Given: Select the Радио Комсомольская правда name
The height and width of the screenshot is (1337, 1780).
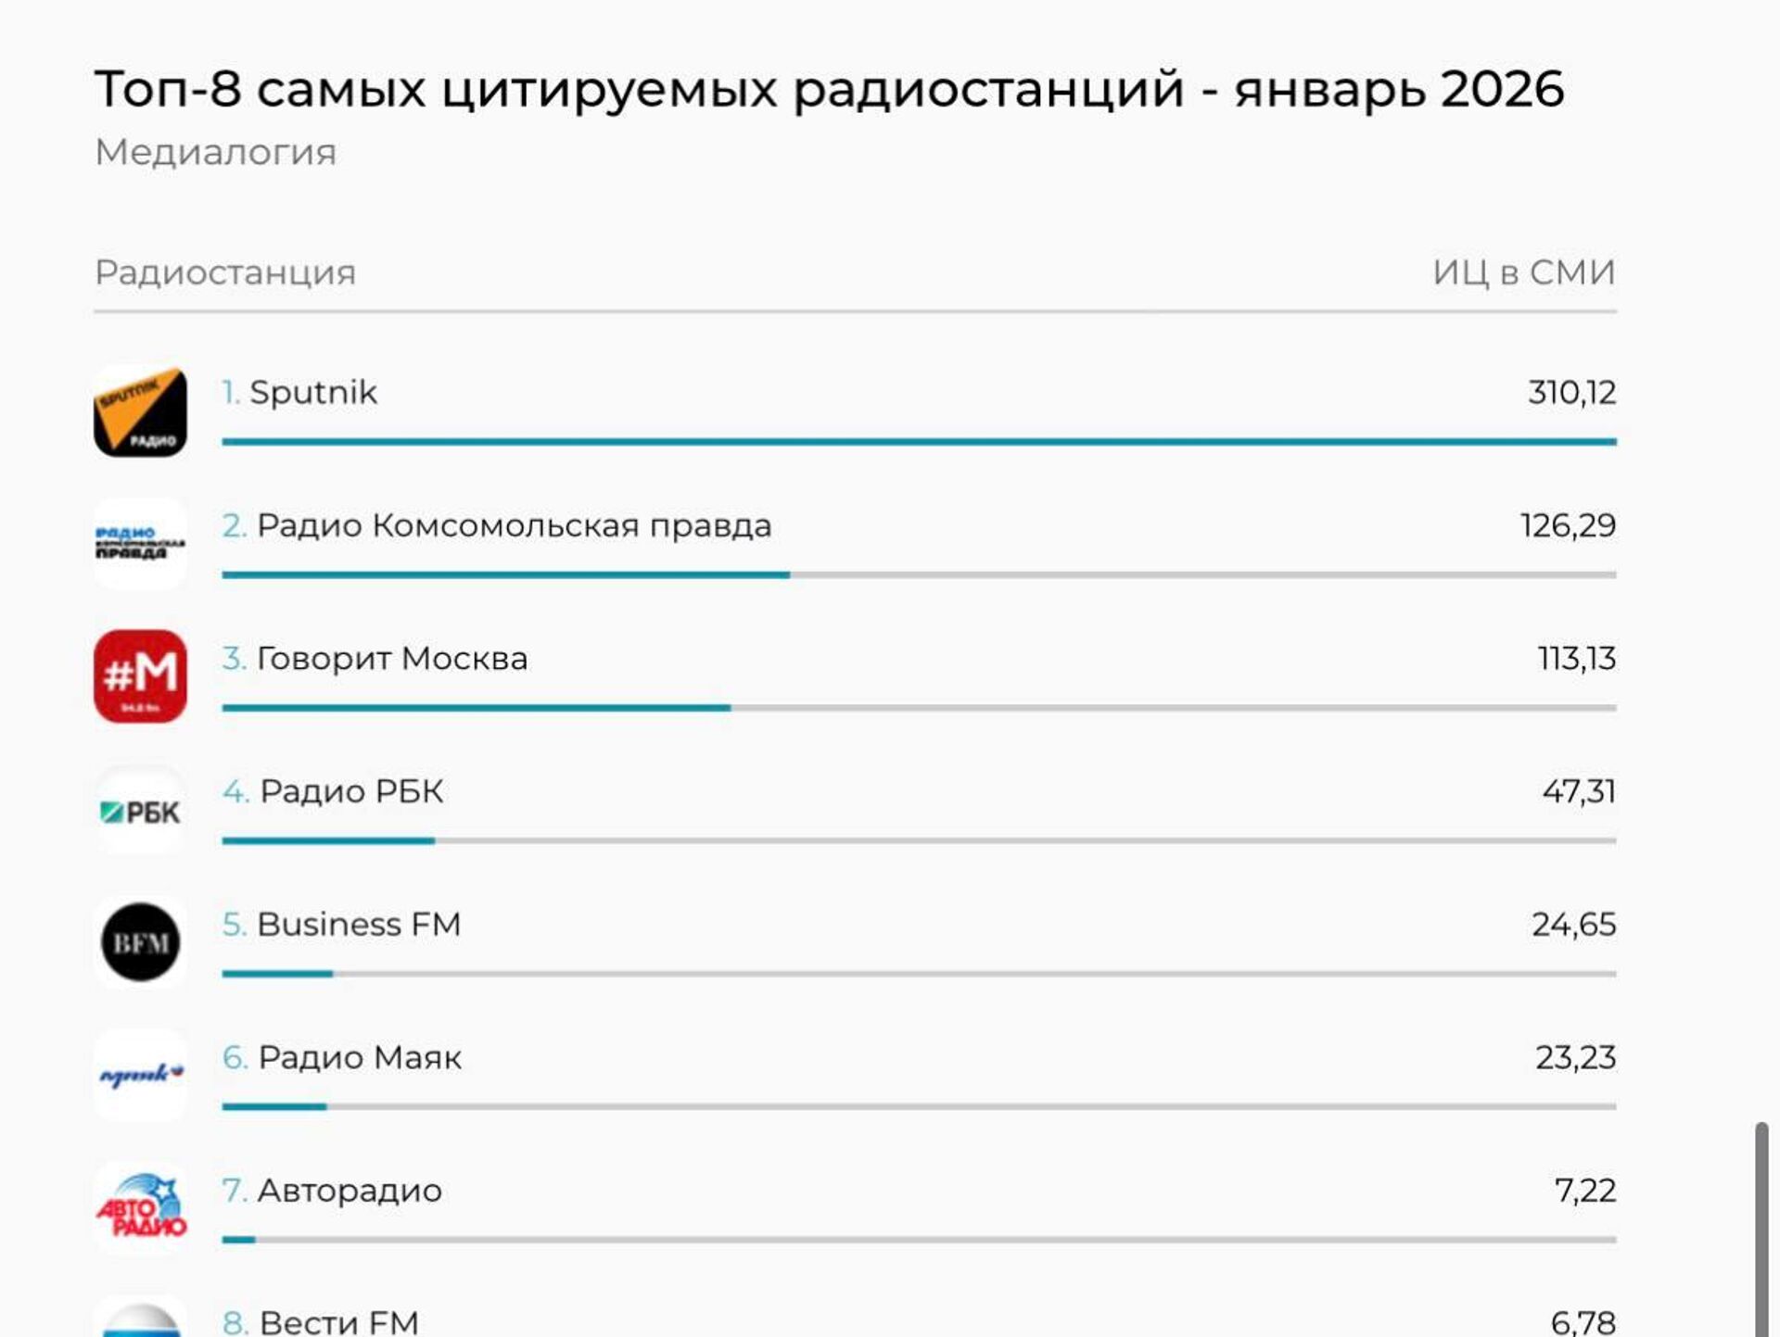Looking at the screenshot, I should [514, 526].
